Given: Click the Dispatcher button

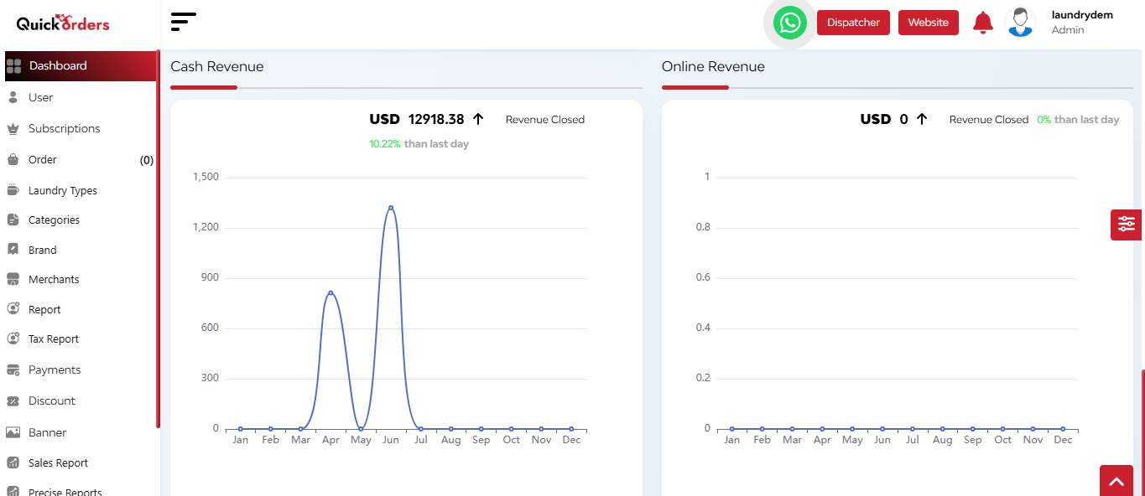Looking at the screenshot, I should (x=853, y=23).
